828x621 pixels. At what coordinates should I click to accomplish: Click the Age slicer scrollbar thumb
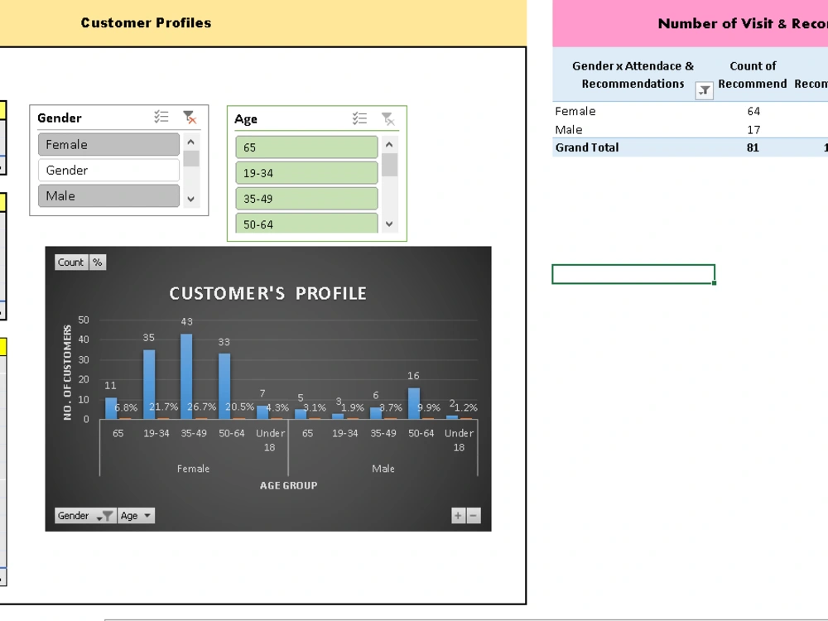coord(389,165)
